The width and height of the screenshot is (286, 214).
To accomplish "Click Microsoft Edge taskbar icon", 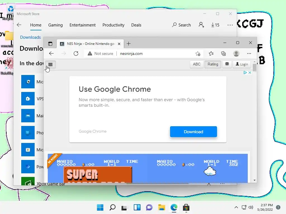I will (x=174, y=207).
